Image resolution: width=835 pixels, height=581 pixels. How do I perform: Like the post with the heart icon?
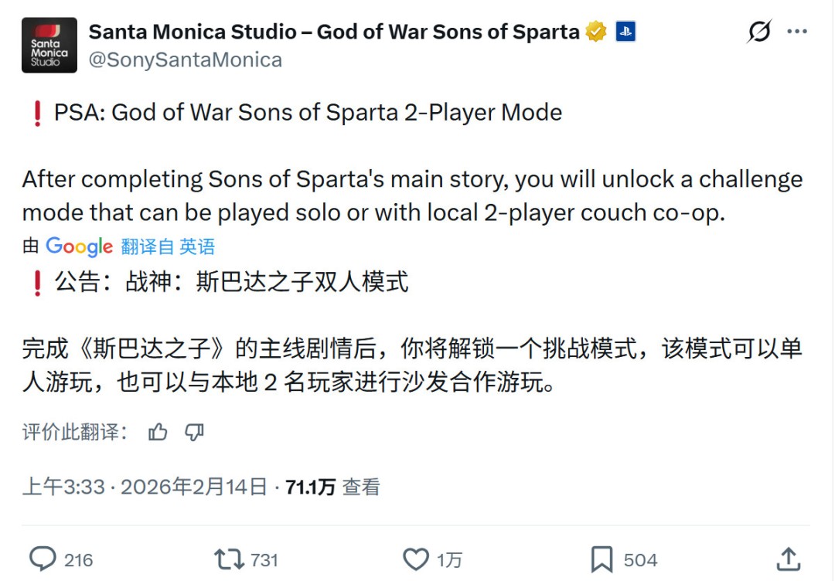click(x=416, y=559)
